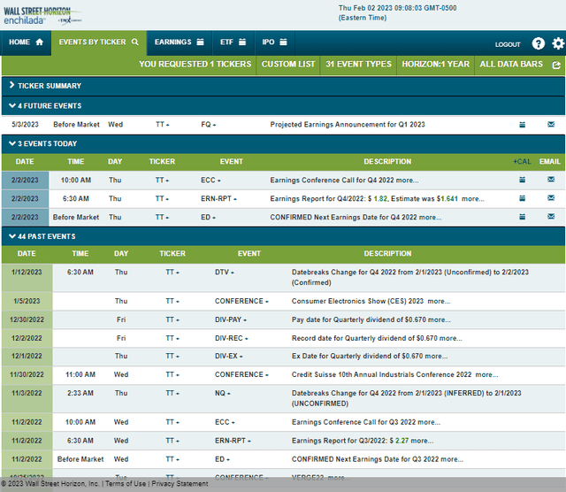Click more... on Consumer Electronics Show 2023
Viewport: 566px width, 492px height.
coord(439,301)
